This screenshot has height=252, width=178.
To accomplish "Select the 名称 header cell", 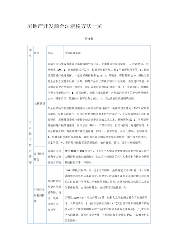I will point(40,53).
